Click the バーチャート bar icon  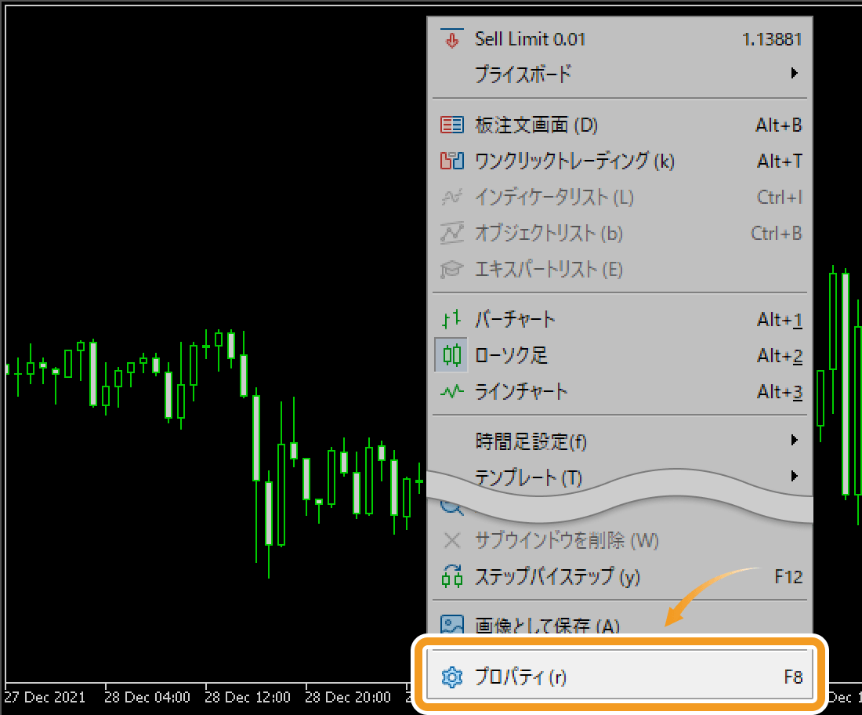(x=452, y=319)
